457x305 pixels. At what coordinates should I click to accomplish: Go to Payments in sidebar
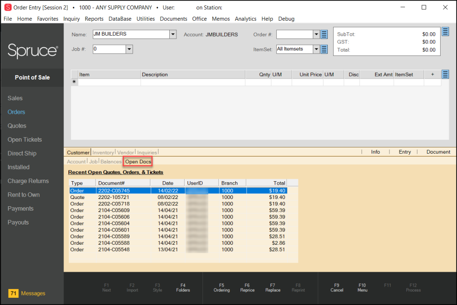(x=21, y=209)
